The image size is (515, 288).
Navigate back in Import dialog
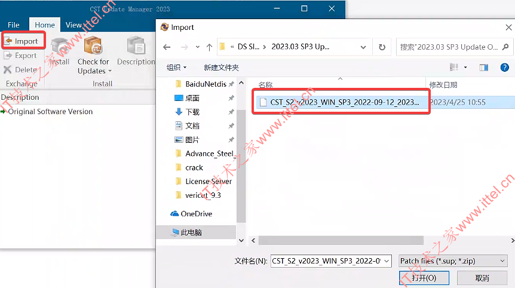(167, 47)
